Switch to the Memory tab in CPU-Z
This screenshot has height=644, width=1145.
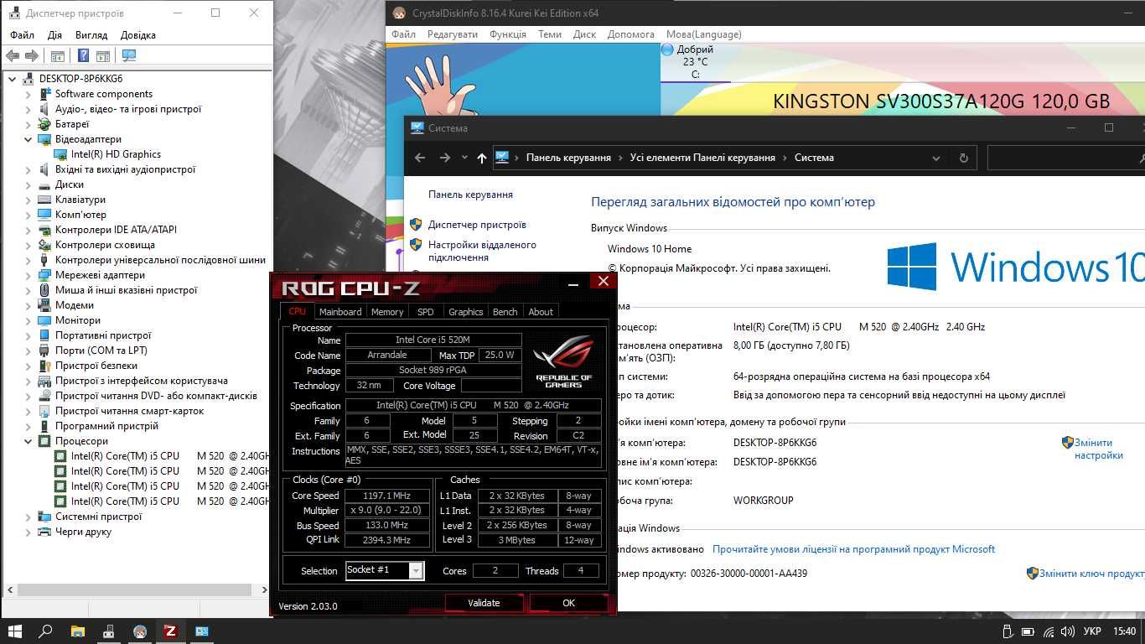click(x=387, y=311)
